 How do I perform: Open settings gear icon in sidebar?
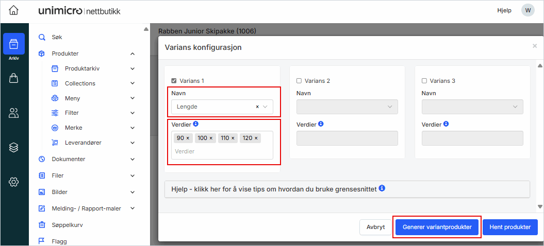[x=14, y=182]
